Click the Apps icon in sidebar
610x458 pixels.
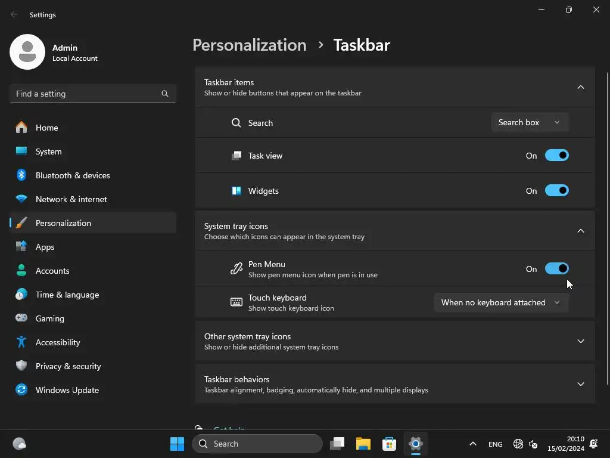[21, 246]
